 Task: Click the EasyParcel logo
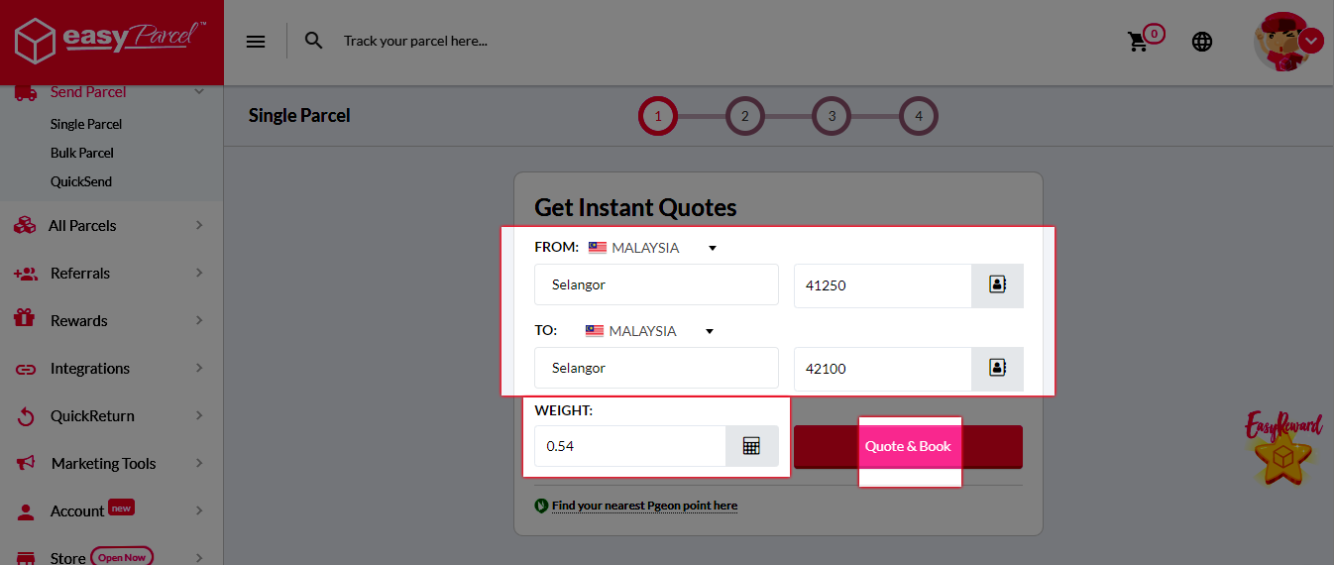[x=110, y=41]
